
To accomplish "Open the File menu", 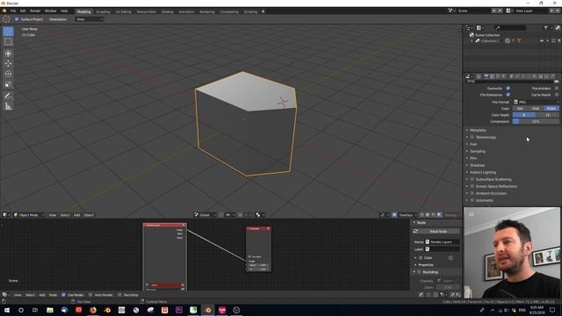I will click(x=13, y=11).
